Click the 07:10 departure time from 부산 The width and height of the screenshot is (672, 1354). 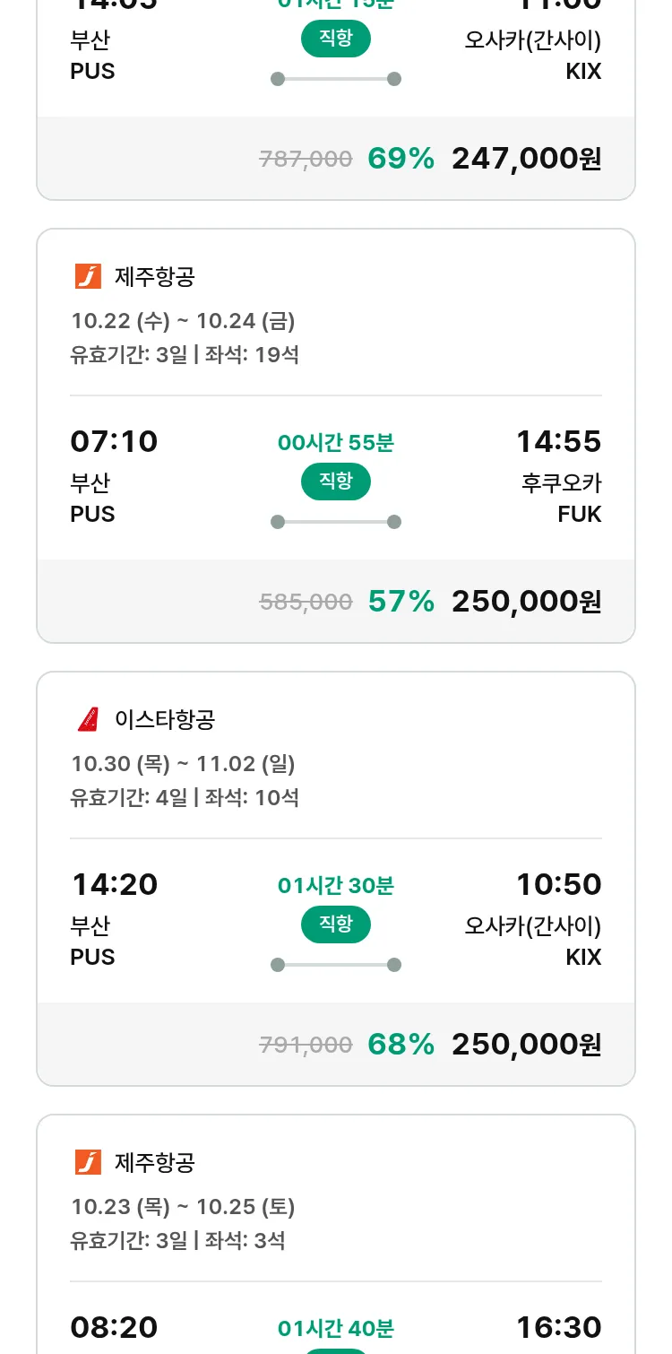point(114,441)
